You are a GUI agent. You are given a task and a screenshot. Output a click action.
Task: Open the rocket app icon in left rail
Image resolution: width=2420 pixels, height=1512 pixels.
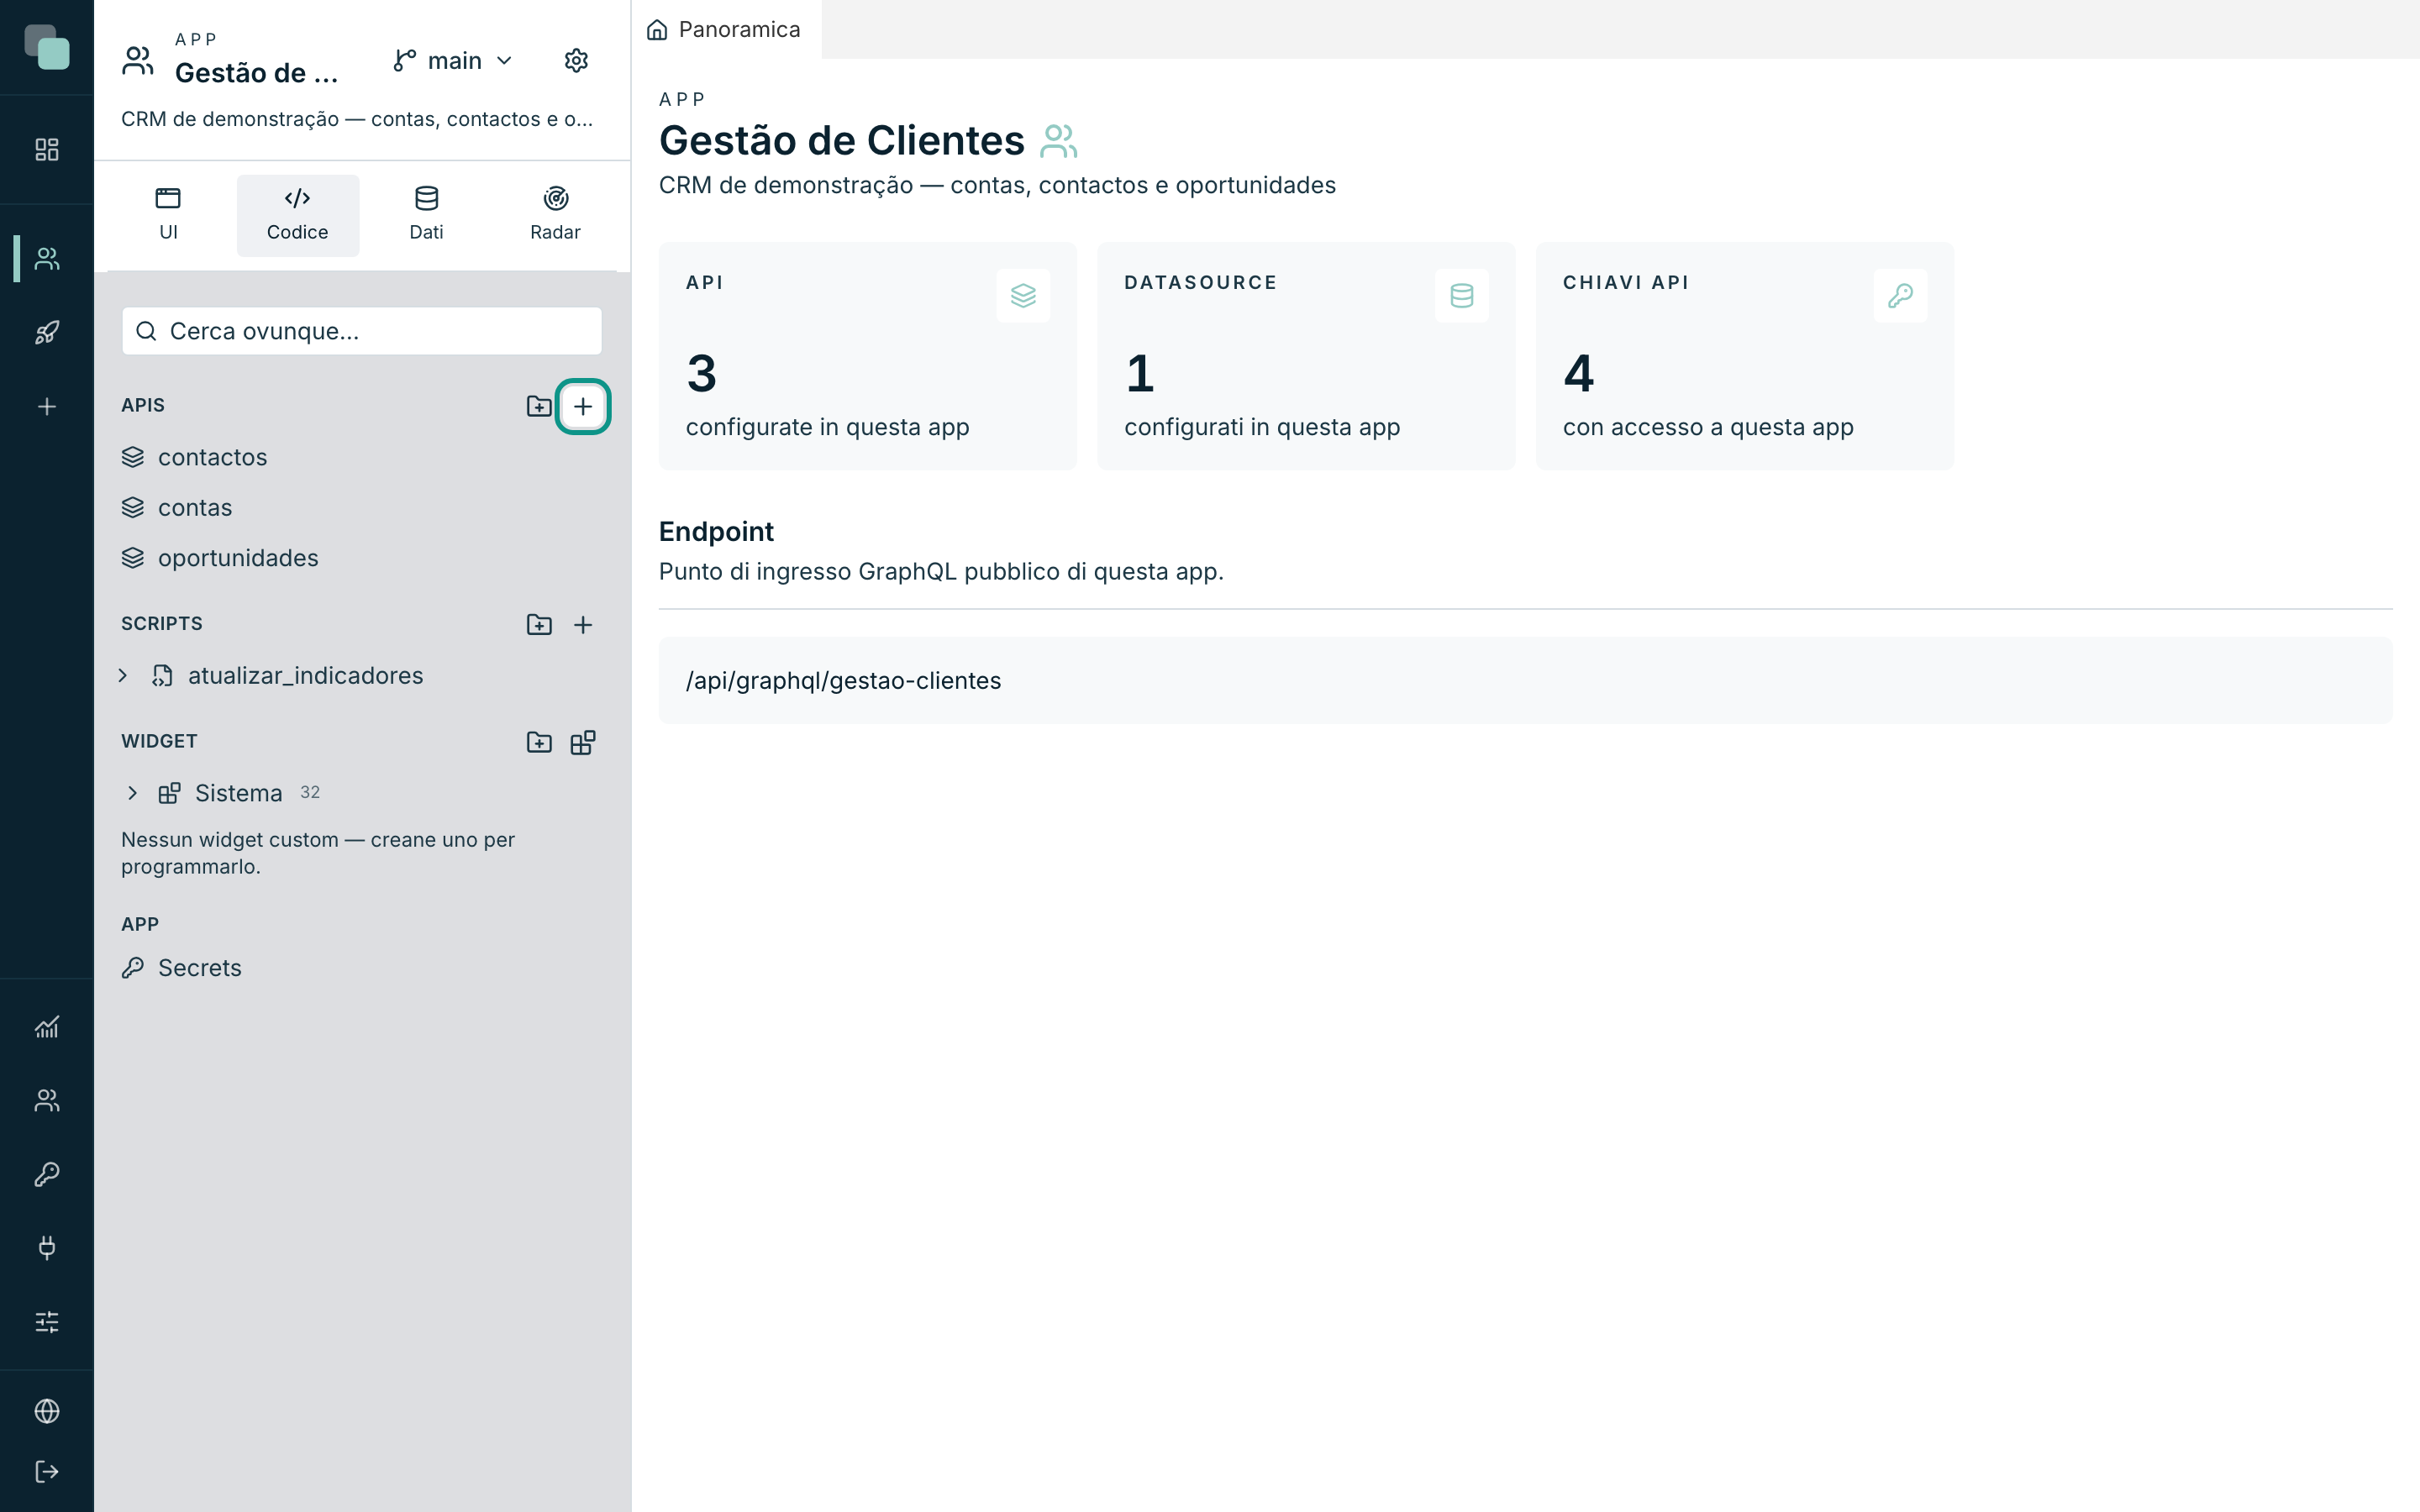coord(47,333)
